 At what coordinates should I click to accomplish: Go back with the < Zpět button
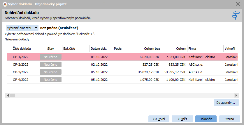pos(182,119)
